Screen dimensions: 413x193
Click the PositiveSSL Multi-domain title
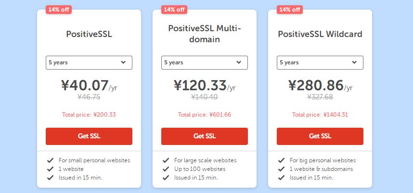205,34
